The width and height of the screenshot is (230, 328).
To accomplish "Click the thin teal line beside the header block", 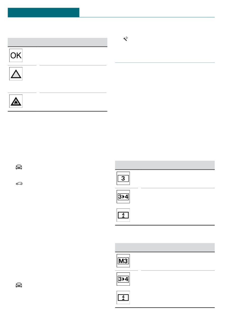I will pyautogui.click(x=147, y=17).
